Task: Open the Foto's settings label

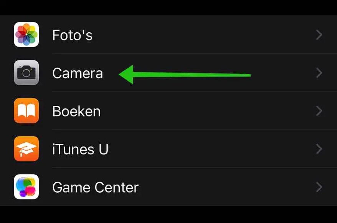Action: 72,35
